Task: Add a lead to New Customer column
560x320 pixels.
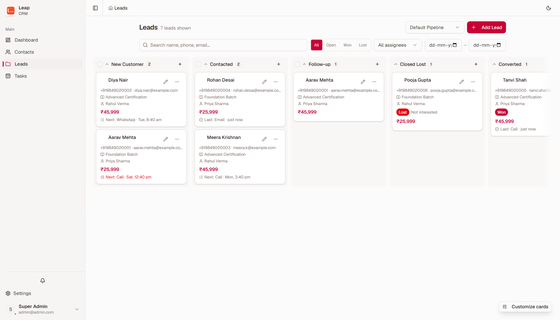Action: tap(180, 64)
